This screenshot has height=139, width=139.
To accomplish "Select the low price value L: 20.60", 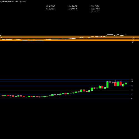I will 73,9.
